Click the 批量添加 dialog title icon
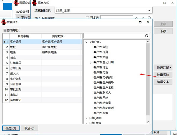Viewport: 177px width, 135px height. pos(4,22)
